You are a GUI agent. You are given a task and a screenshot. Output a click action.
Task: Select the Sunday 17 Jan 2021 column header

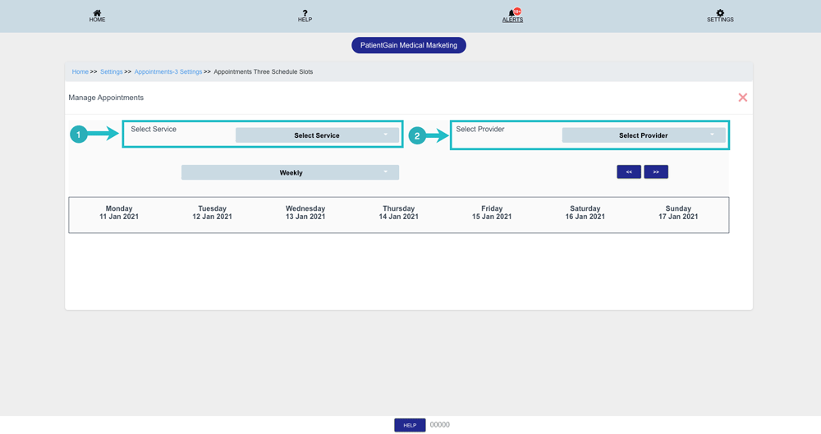pos(678,212)
